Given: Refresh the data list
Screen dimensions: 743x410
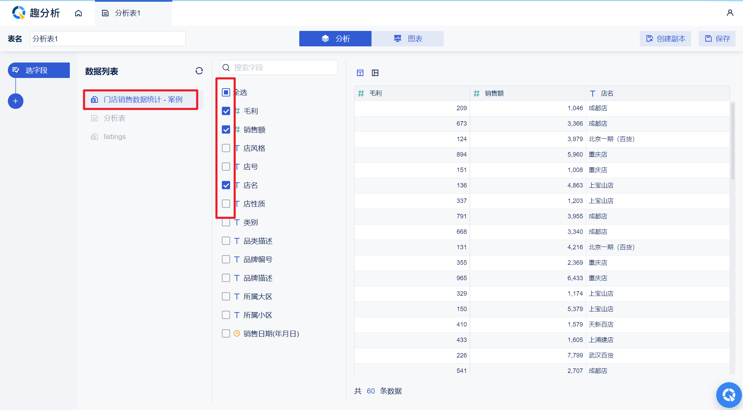Looking at the screenshot, I should 199,71.
